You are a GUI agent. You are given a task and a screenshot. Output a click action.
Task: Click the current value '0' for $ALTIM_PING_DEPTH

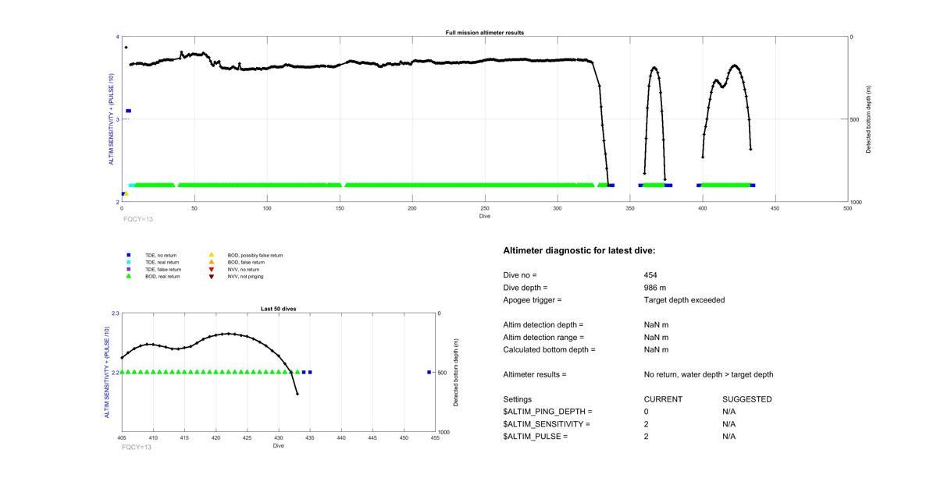[647, 412]
